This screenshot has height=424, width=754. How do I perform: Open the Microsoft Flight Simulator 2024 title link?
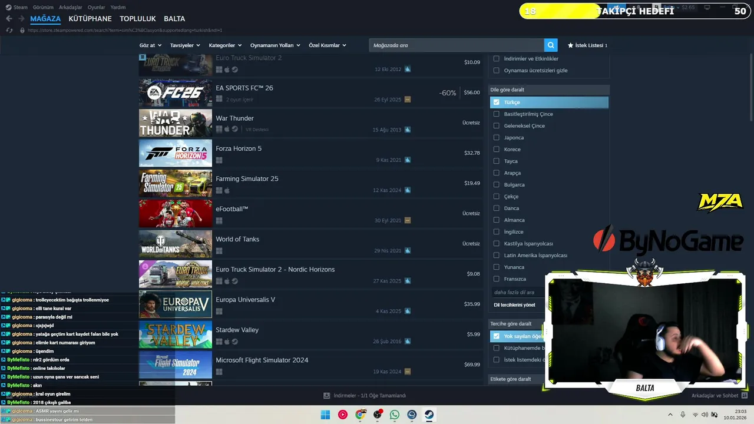point(262,360)
